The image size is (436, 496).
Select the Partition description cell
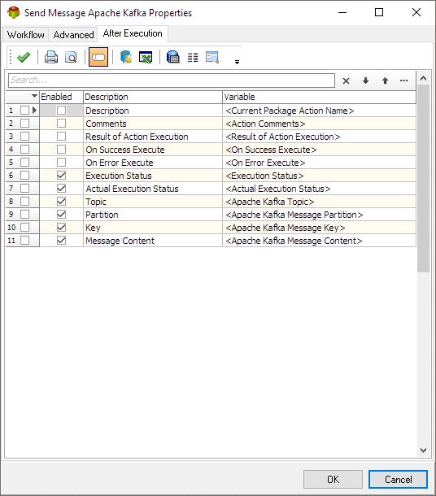[153, 215]
